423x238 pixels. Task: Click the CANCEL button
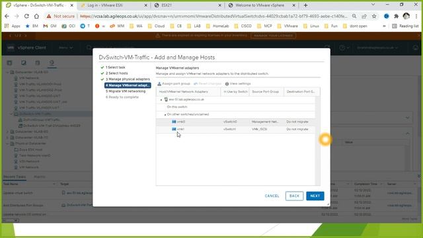point(272,196)
